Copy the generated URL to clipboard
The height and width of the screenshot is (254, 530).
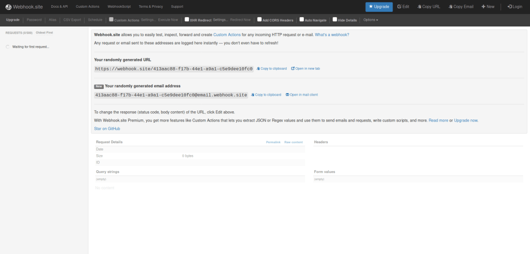click(x=272, y=68)
